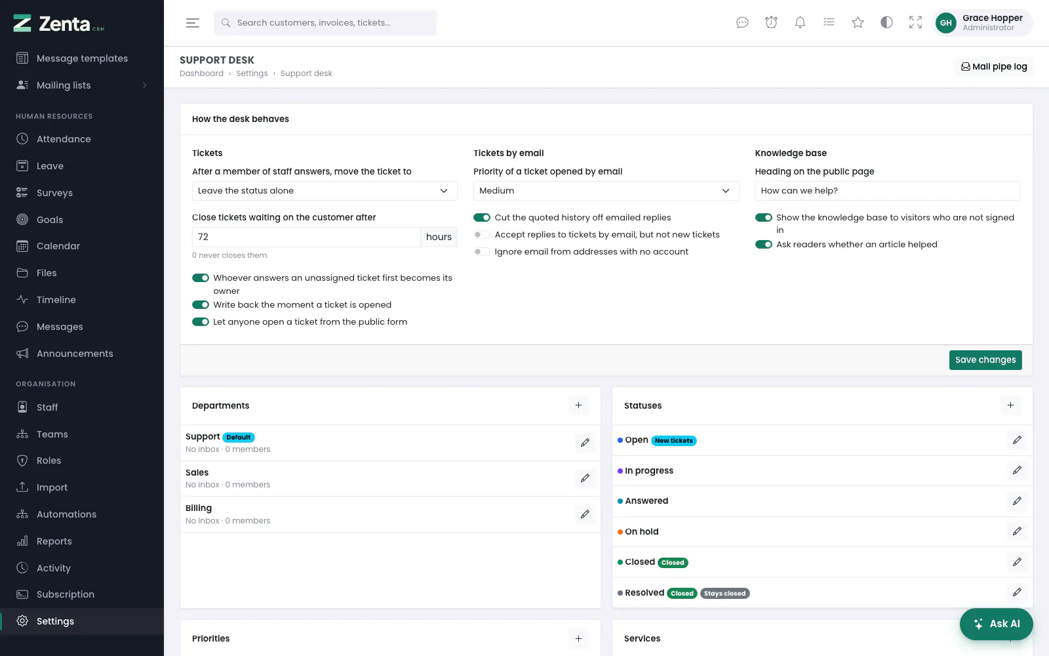1049x656 pixels.
Task: Go to Dashboard breadcrumb link
Action: coord(201,73)
